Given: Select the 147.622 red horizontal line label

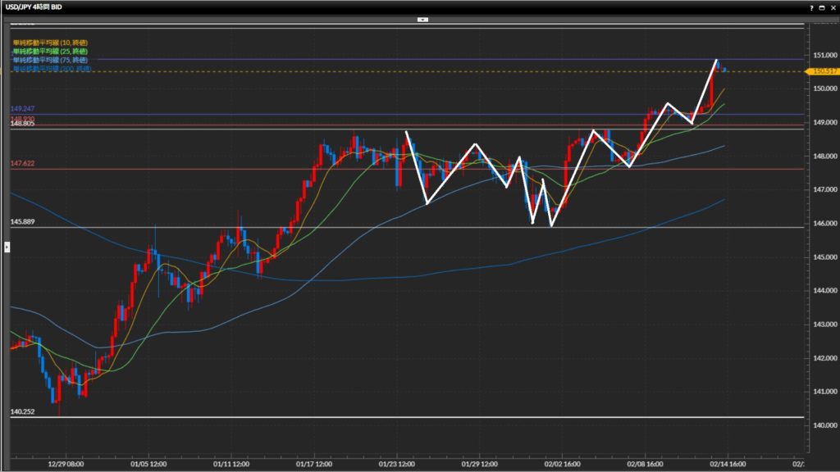Looking at the screenshot, I should point(22,164).
